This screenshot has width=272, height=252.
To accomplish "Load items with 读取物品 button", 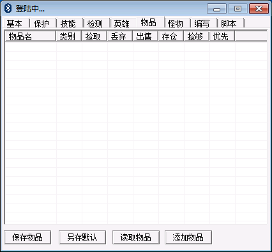I will pos(136,237).
